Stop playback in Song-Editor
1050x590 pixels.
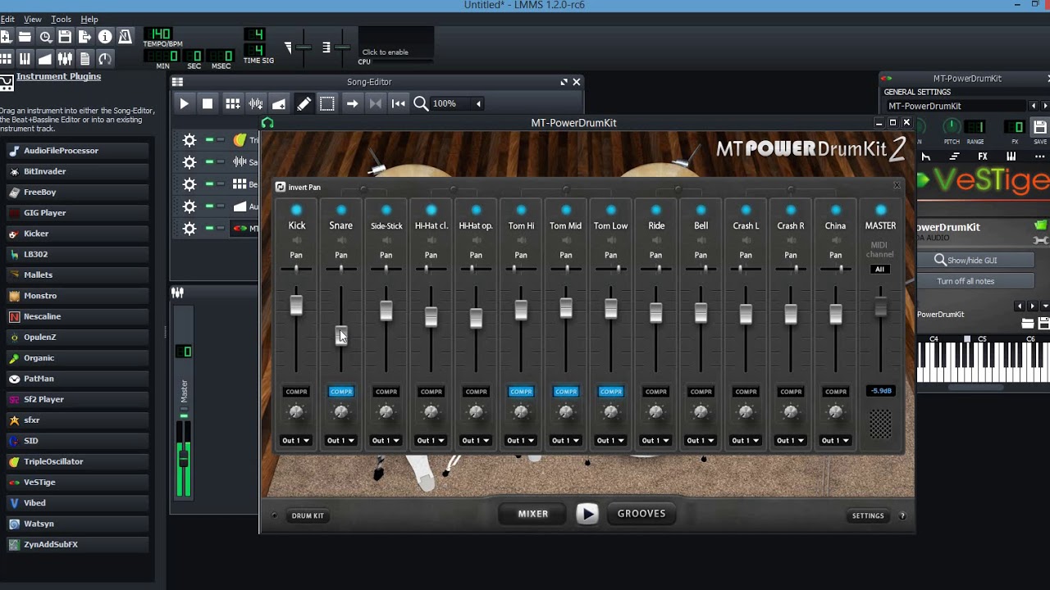208,104
